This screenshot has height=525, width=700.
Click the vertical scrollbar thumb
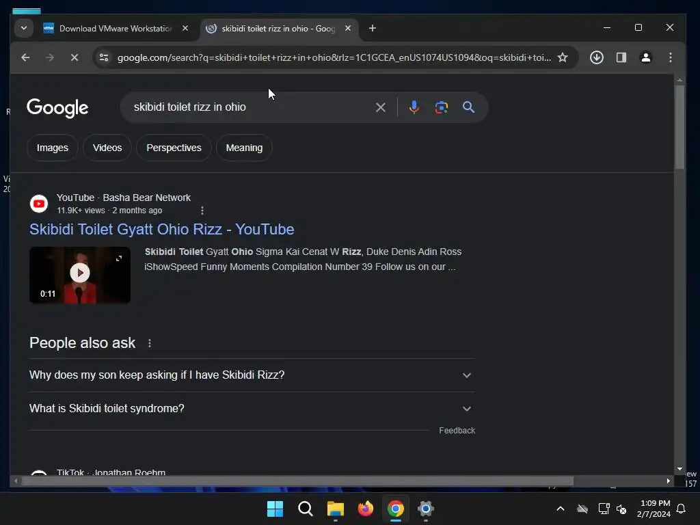tap(679, 127)
